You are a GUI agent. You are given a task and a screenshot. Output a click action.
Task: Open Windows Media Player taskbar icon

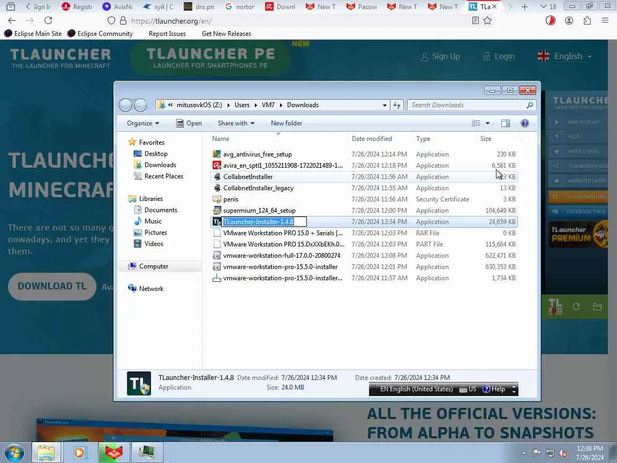[x=79, y=452]
